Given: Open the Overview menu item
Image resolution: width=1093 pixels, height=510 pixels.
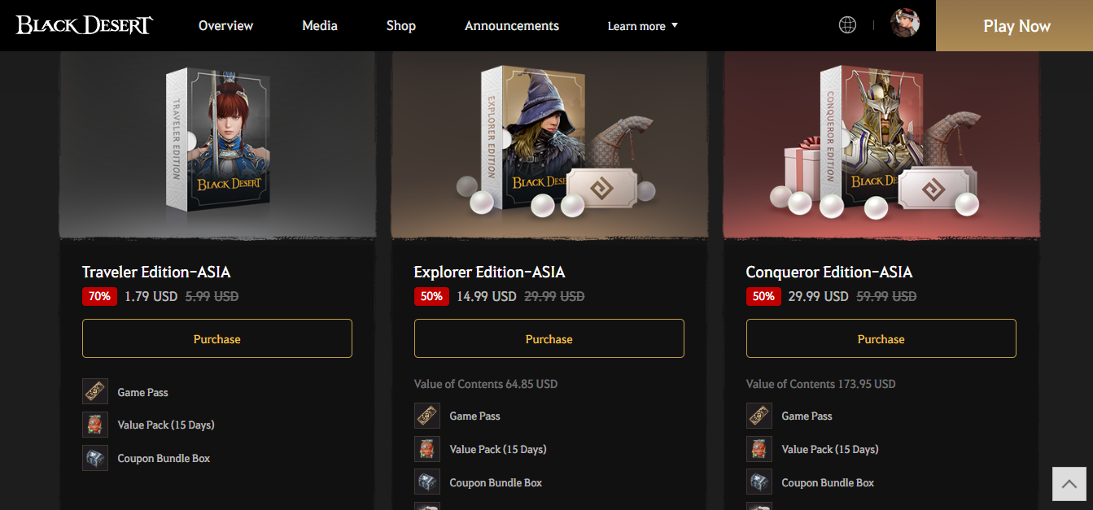Looking at the screenshot, I should (225, 26).
